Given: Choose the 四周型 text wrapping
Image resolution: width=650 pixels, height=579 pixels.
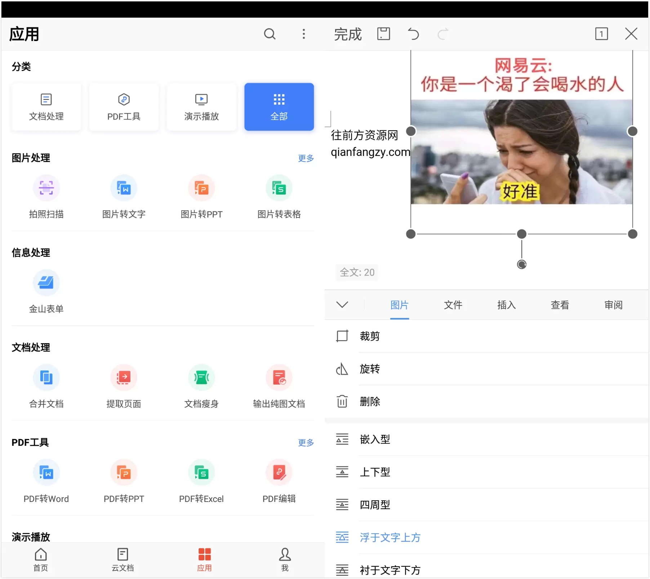Looking at the screenshot, I should [x=375, y=505].
